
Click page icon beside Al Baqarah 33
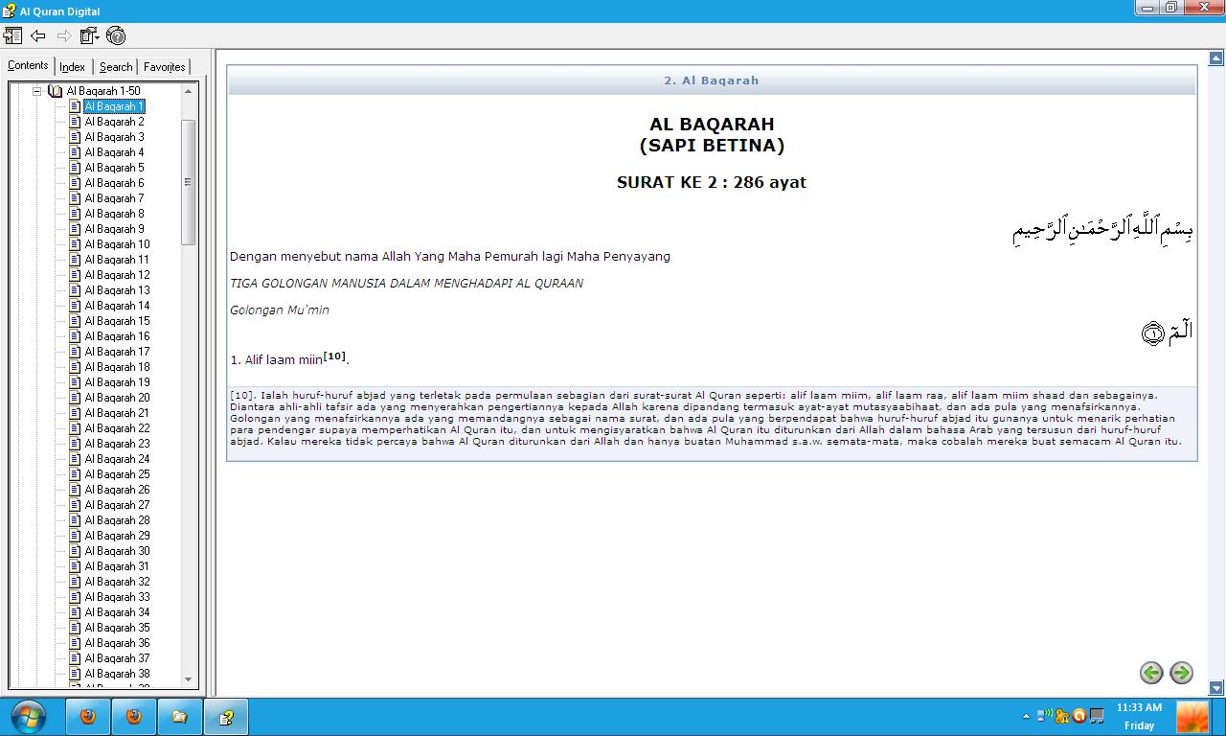tap(75, 597)
